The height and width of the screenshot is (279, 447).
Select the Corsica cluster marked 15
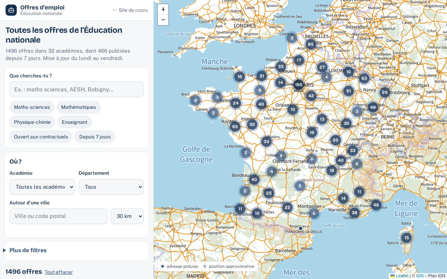click(406, 238)
